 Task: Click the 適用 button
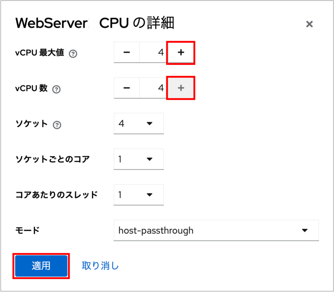41,266
